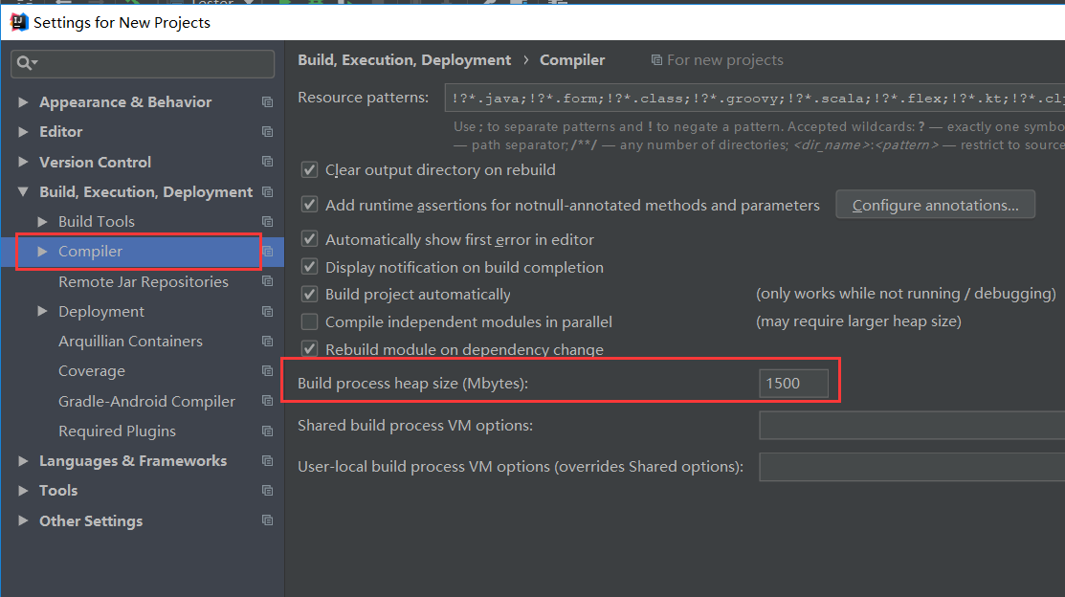Expand the Build Tools subtree
The image size is (1065, 597).
(43, 222)
